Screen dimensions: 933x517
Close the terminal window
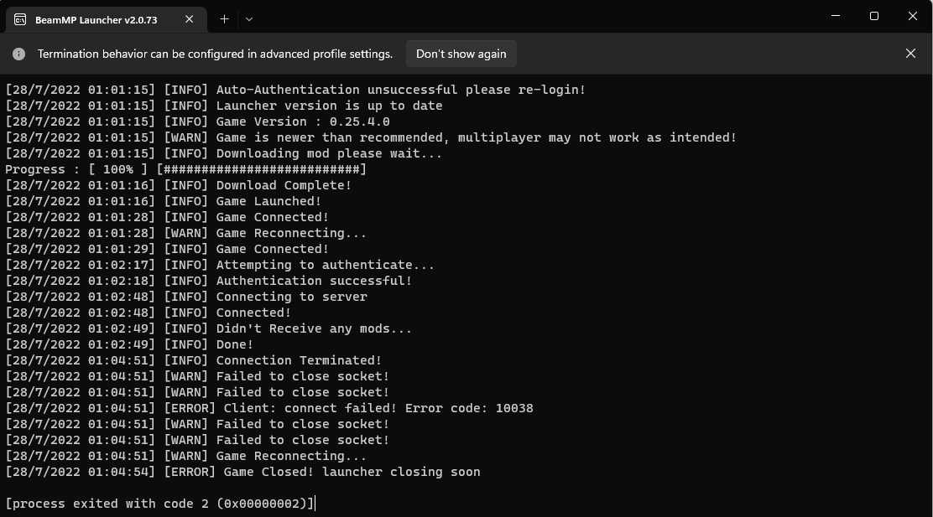(913, 16)
